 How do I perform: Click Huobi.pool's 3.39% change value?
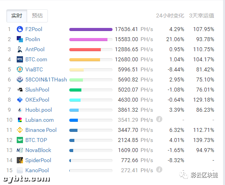tap(177, 110)
